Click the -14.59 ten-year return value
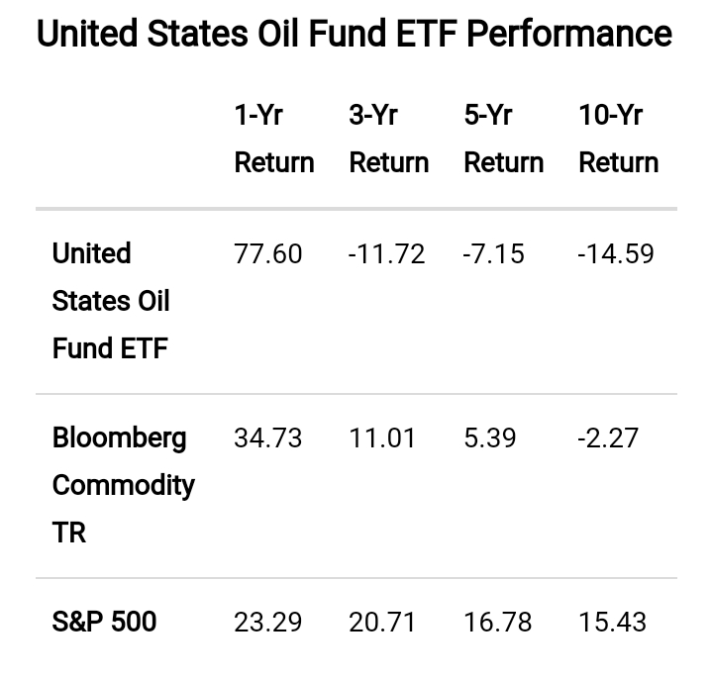The image size is (712, 680). [x=616, y=254]
